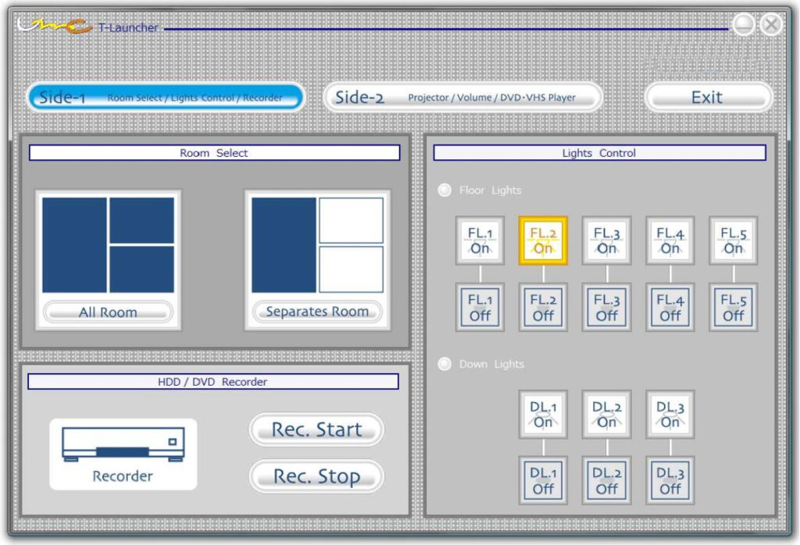Screen dimensions: 800x545
Task: Turn on down light DL.1
Action: click(x=543, y=414)
